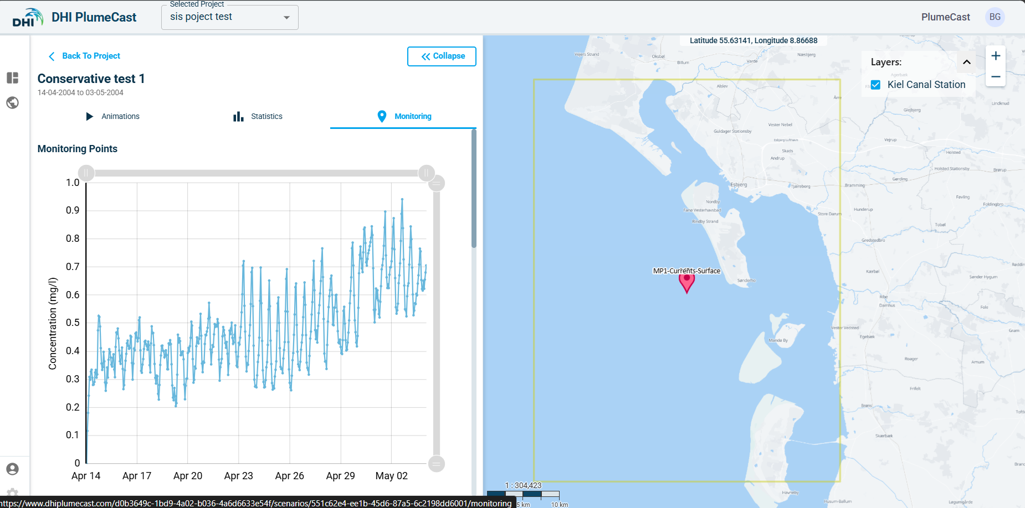Click the right handle of time range slider
The width and height of the screenshot is (1025, 508).
[426, 173]
